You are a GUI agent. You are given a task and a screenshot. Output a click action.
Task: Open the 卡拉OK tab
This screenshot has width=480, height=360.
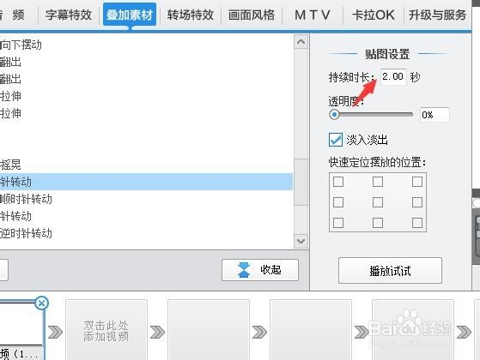pos(374,15)
